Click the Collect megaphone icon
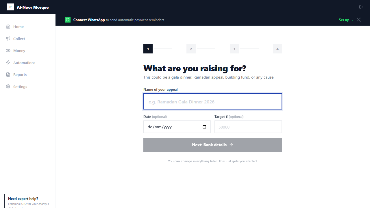The image size is (370, 208). [x=8, y=39]
